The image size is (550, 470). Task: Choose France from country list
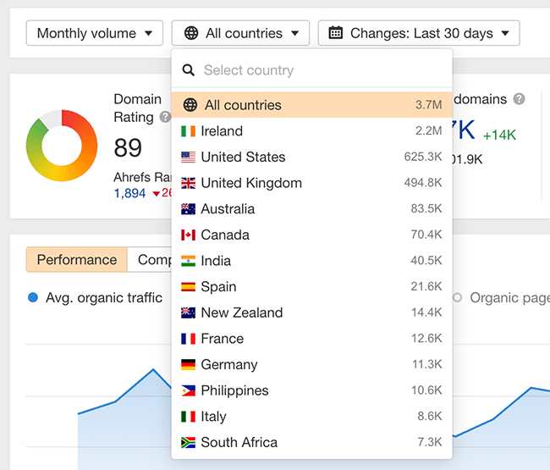click(x=312, y=339)
